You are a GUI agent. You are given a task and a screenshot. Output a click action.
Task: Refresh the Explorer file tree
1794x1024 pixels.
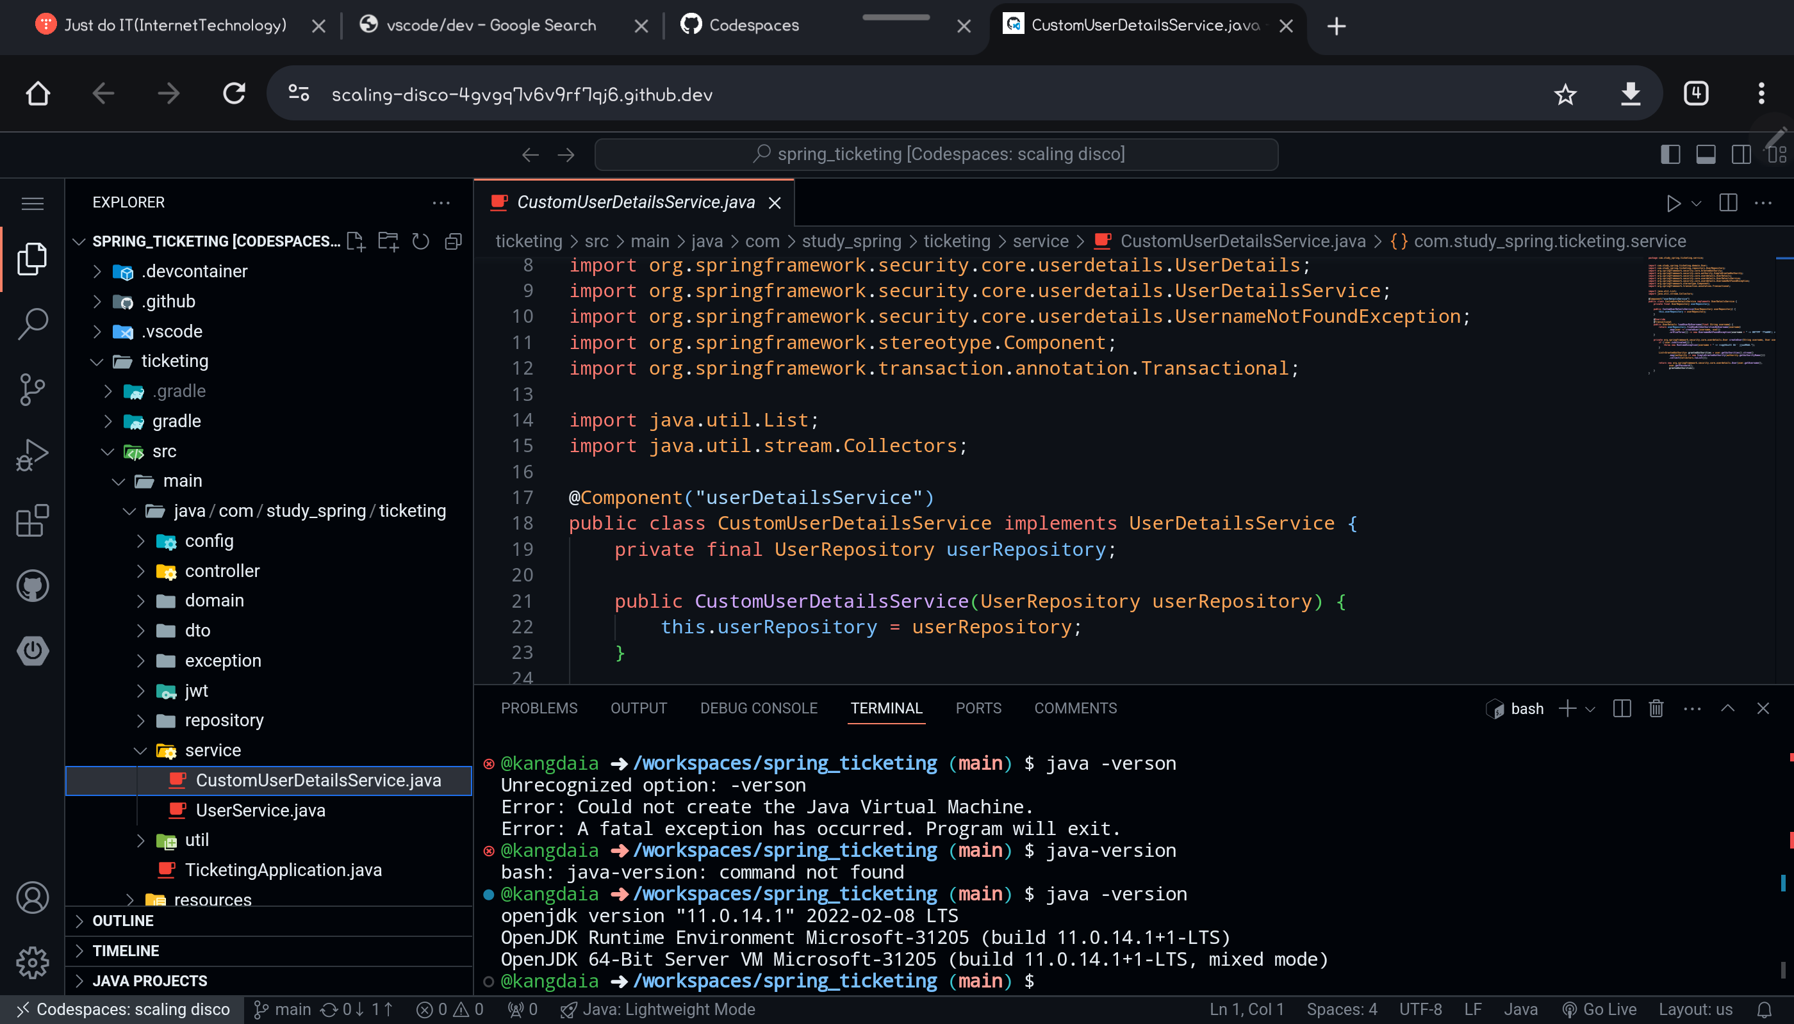pyautogui.click(x=421, y=241)
